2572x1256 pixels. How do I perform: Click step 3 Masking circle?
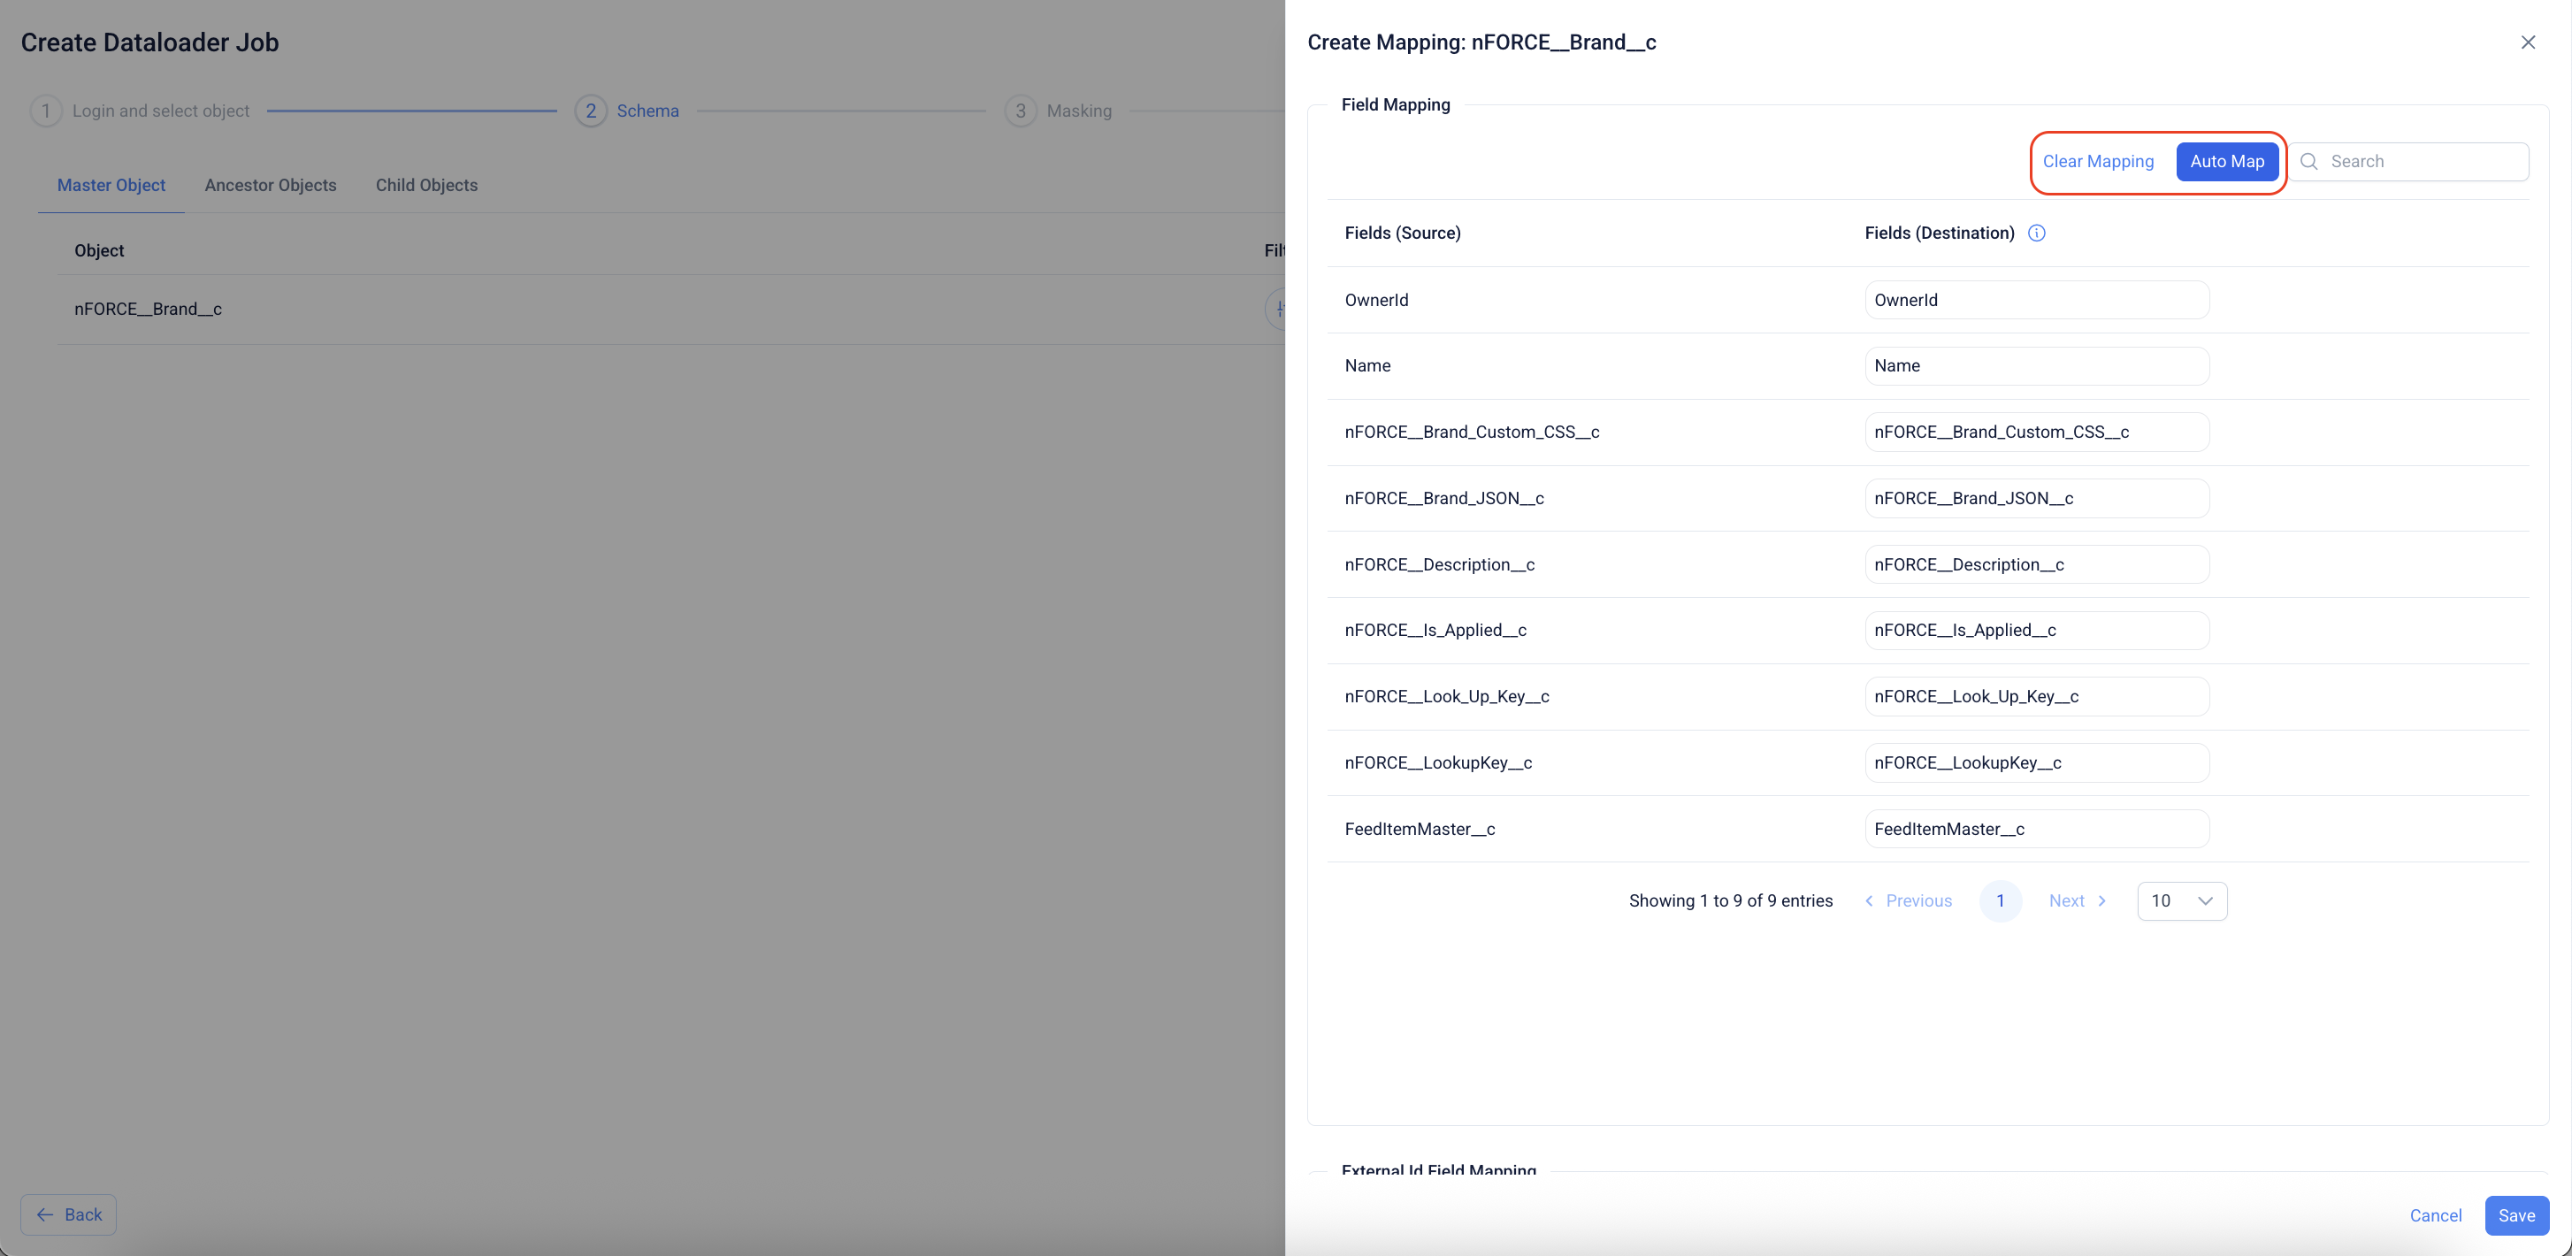pyautogui.click(x=1020, y=111)
